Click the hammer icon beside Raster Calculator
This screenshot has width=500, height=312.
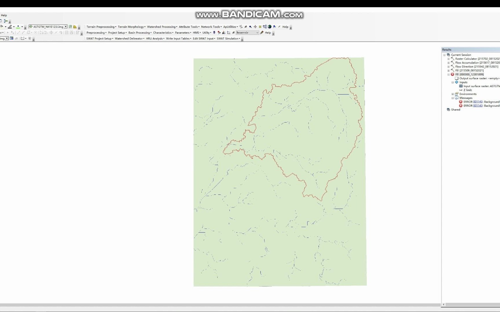pos(453,59)
